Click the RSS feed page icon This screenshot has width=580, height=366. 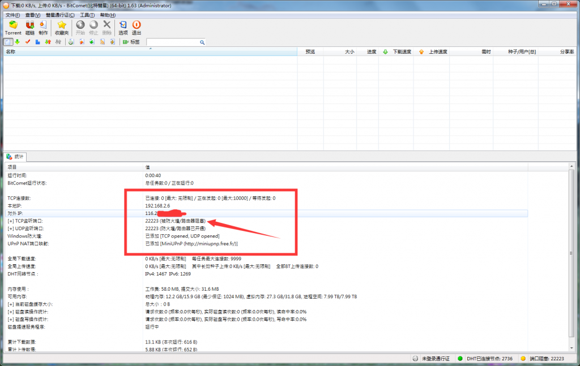(x=103, y=42)
